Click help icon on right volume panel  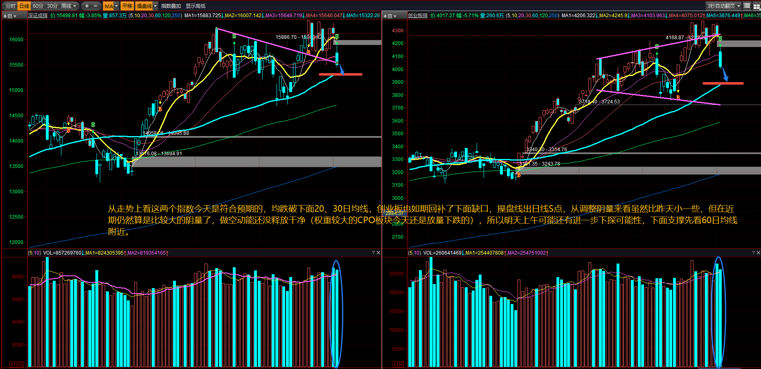pos(753,253)
